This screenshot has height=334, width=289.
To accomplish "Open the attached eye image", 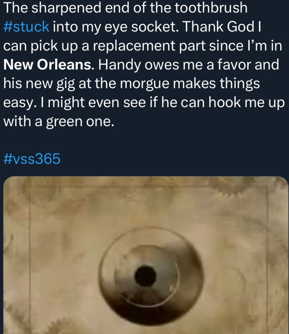I will pyautogui.click(x=146, y=255).
